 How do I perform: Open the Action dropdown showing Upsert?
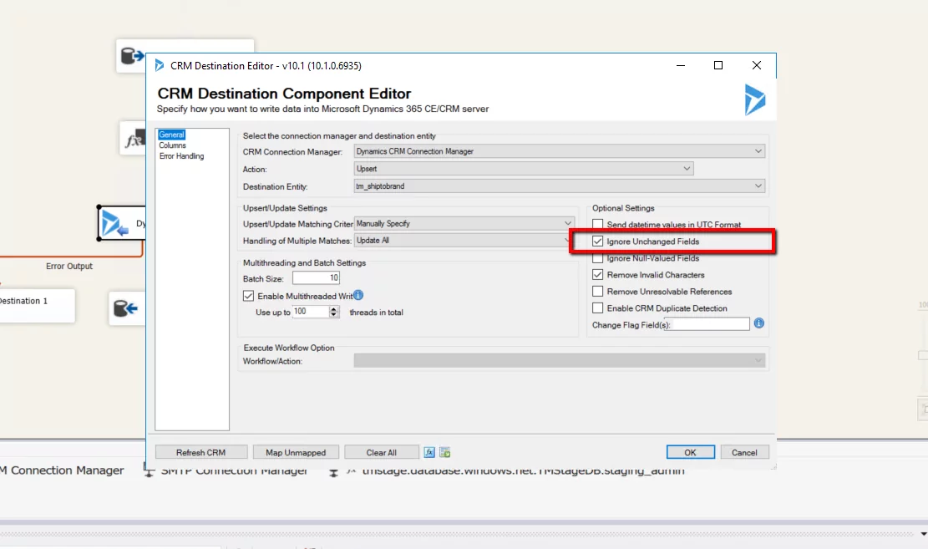pyautogui.click(x=687, y=169)
